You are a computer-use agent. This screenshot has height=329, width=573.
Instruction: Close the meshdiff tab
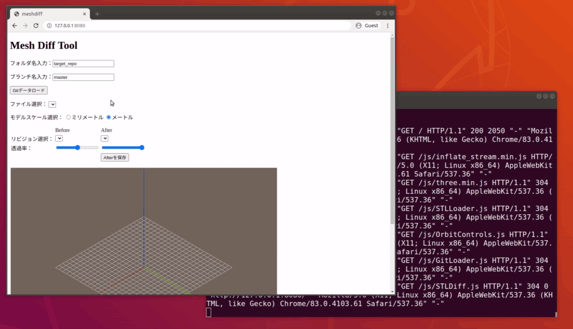point(84,14)
